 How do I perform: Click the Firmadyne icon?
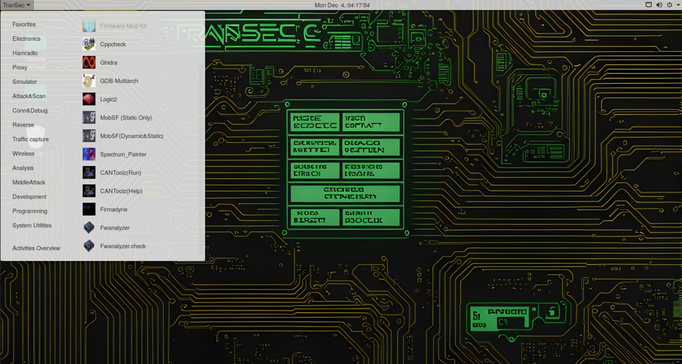[89, 210]
